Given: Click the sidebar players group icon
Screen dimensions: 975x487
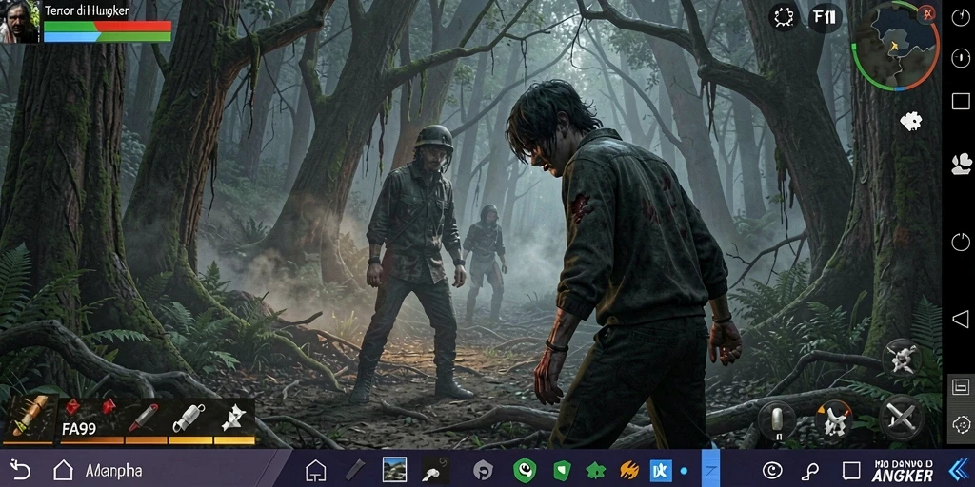Looking at the screenshot, I should click(962, 164).
